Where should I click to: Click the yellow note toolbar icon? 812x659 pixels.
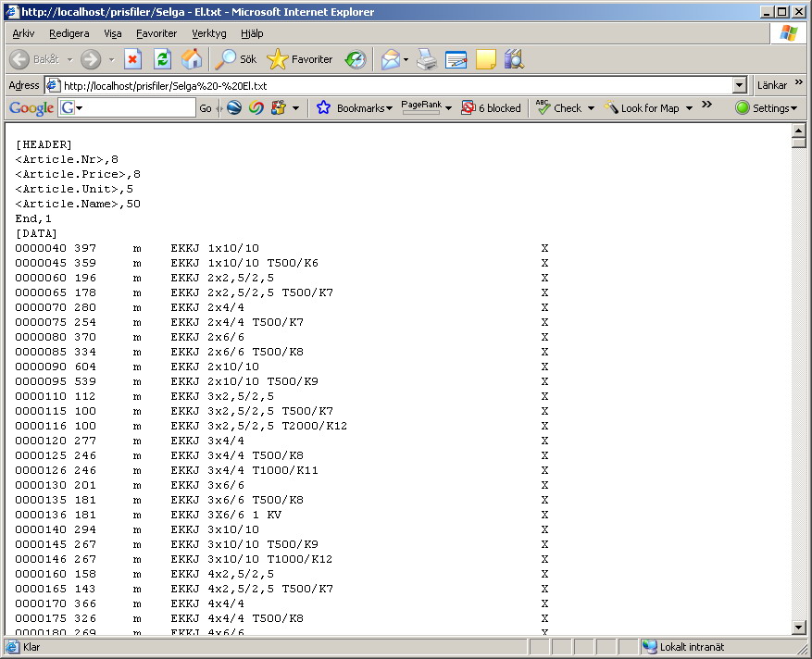click(486, 59)
